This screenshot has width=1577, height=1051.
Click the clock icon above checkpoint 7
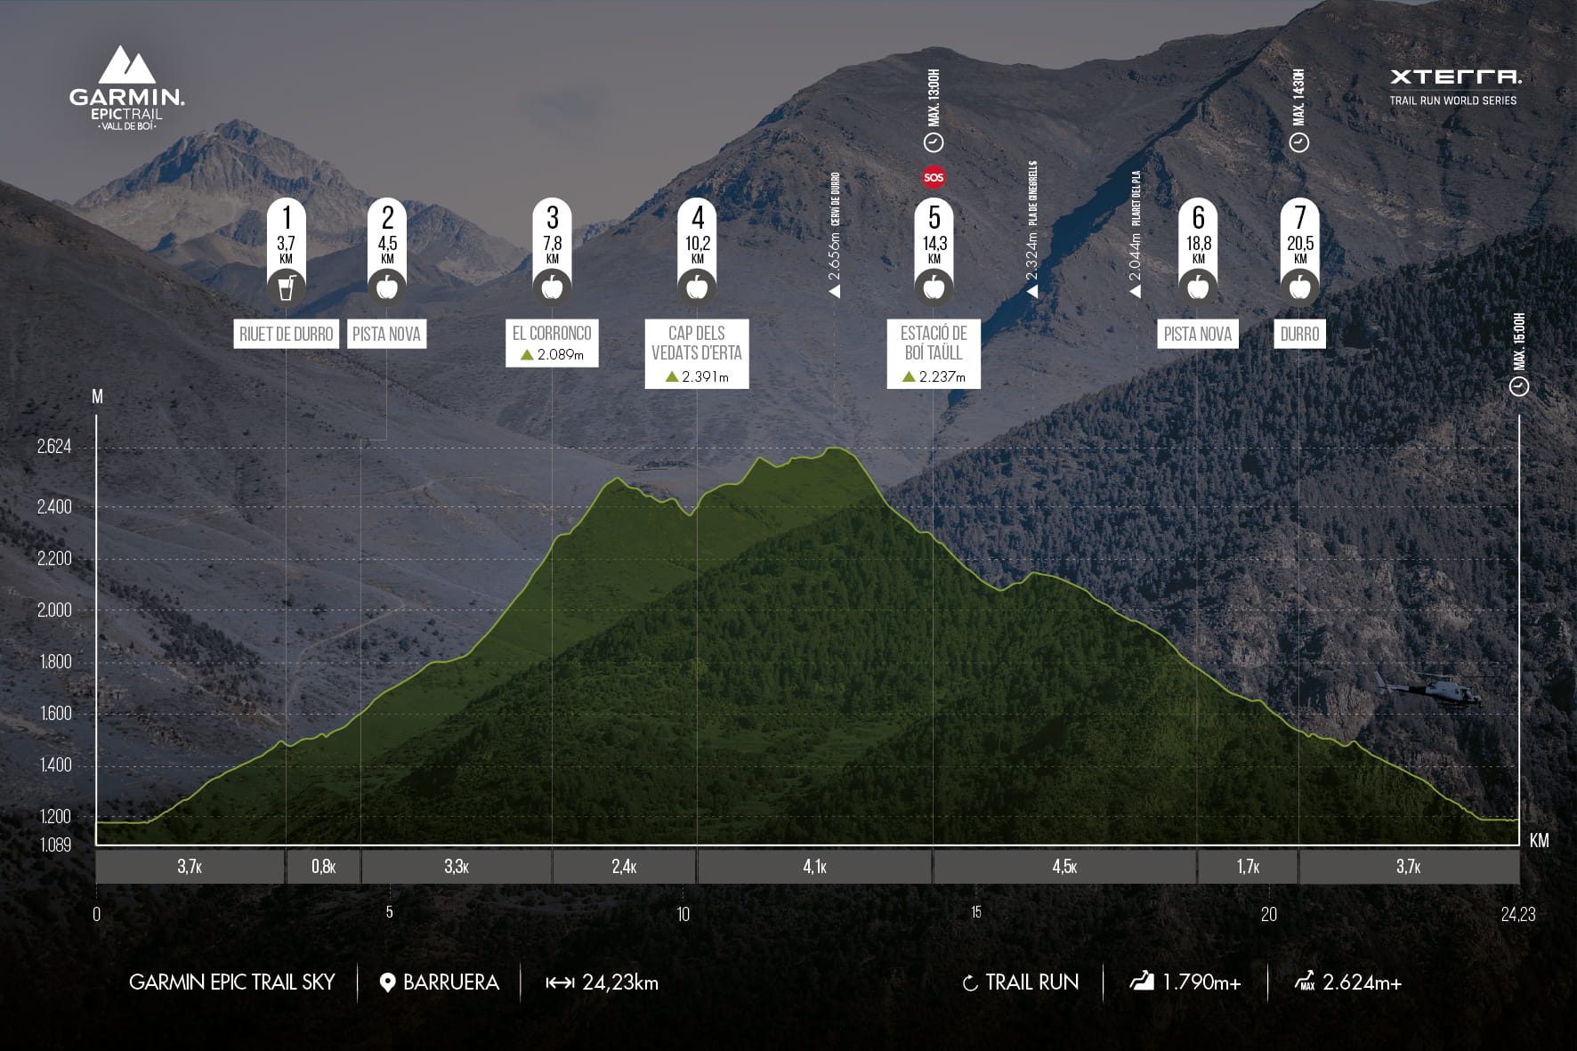pos(1299,142)
